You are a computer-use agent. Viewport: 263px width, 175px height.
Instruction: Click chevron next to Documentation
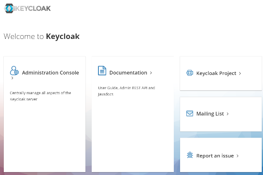pyautogui.click(x=151, y=73)
